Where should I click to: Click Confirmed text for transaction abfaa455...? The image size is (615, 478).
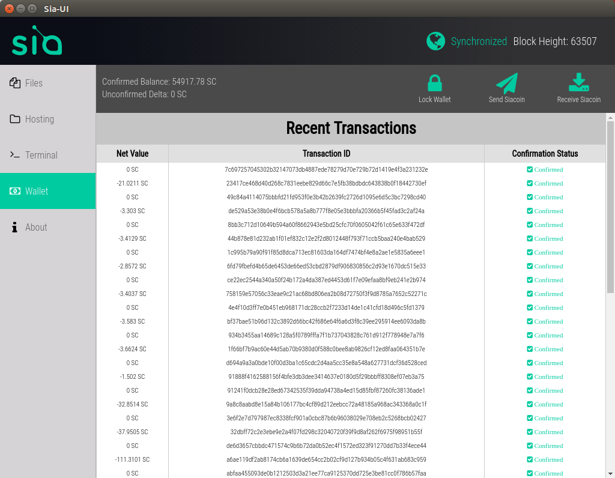(x=549, y=473)
